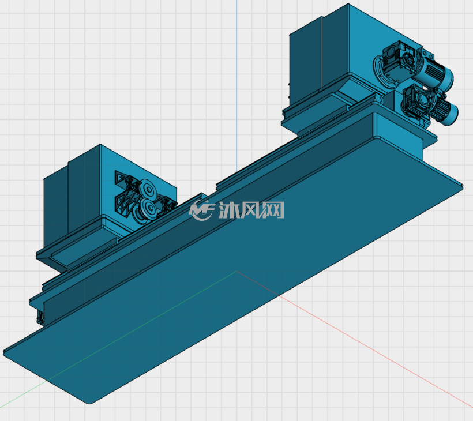Click the 沐风网 watermark text
The height and width of the screenshot is (421, 473).
[x=251, y=210]
